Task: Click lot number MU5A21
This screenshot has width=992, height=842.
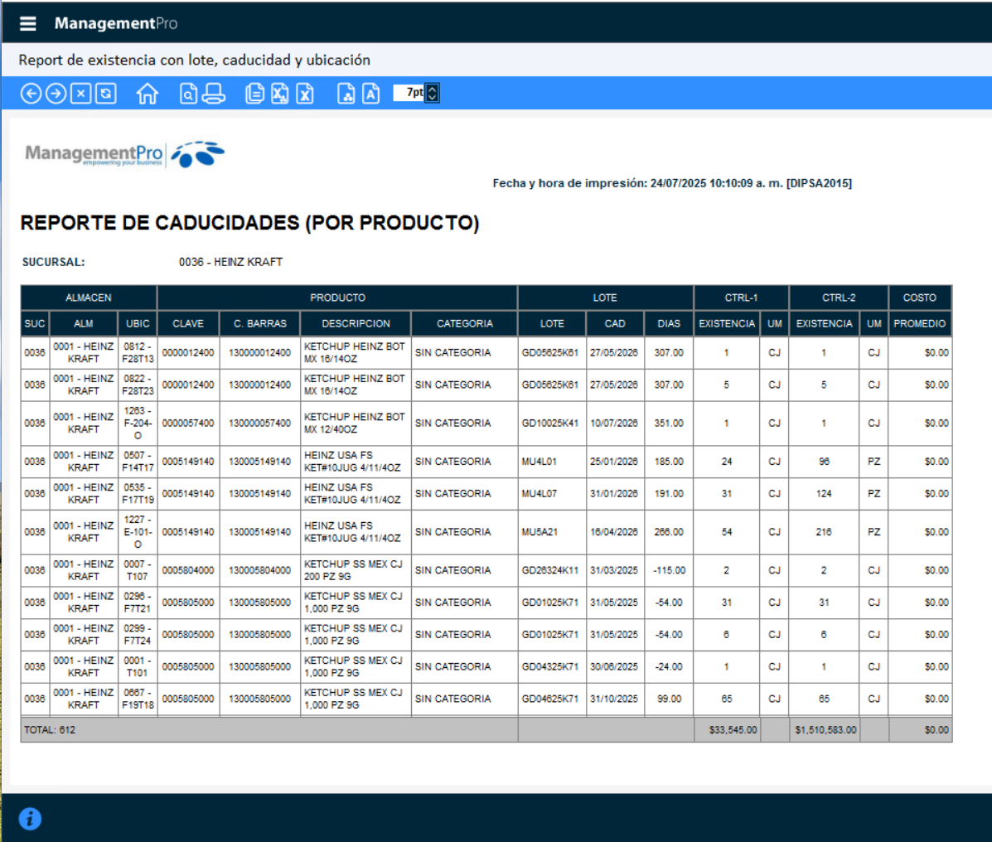Action: [x=550, y=532]
